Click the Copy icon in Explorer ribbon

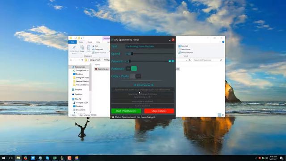click(x=82, y=49)
